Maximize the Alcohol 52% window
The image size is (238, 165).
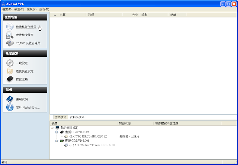228,4
